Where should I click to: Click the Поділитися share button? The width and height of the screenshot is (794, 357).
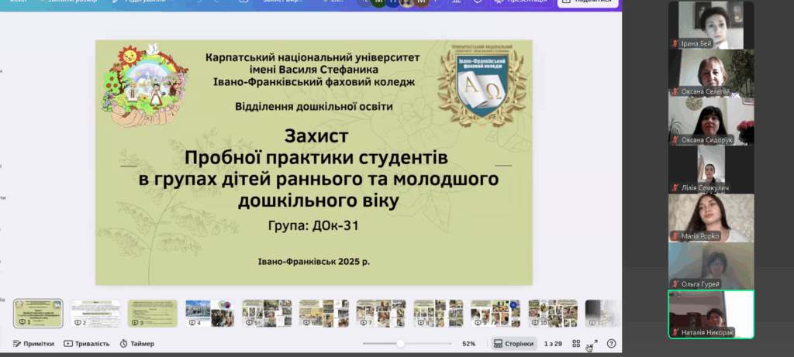pos(589,2)
